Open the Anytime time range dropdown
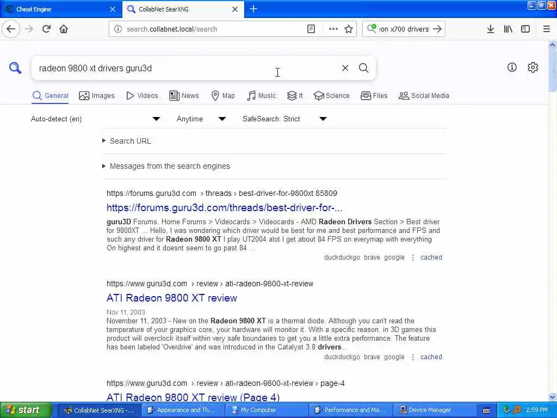 (201, 119)
